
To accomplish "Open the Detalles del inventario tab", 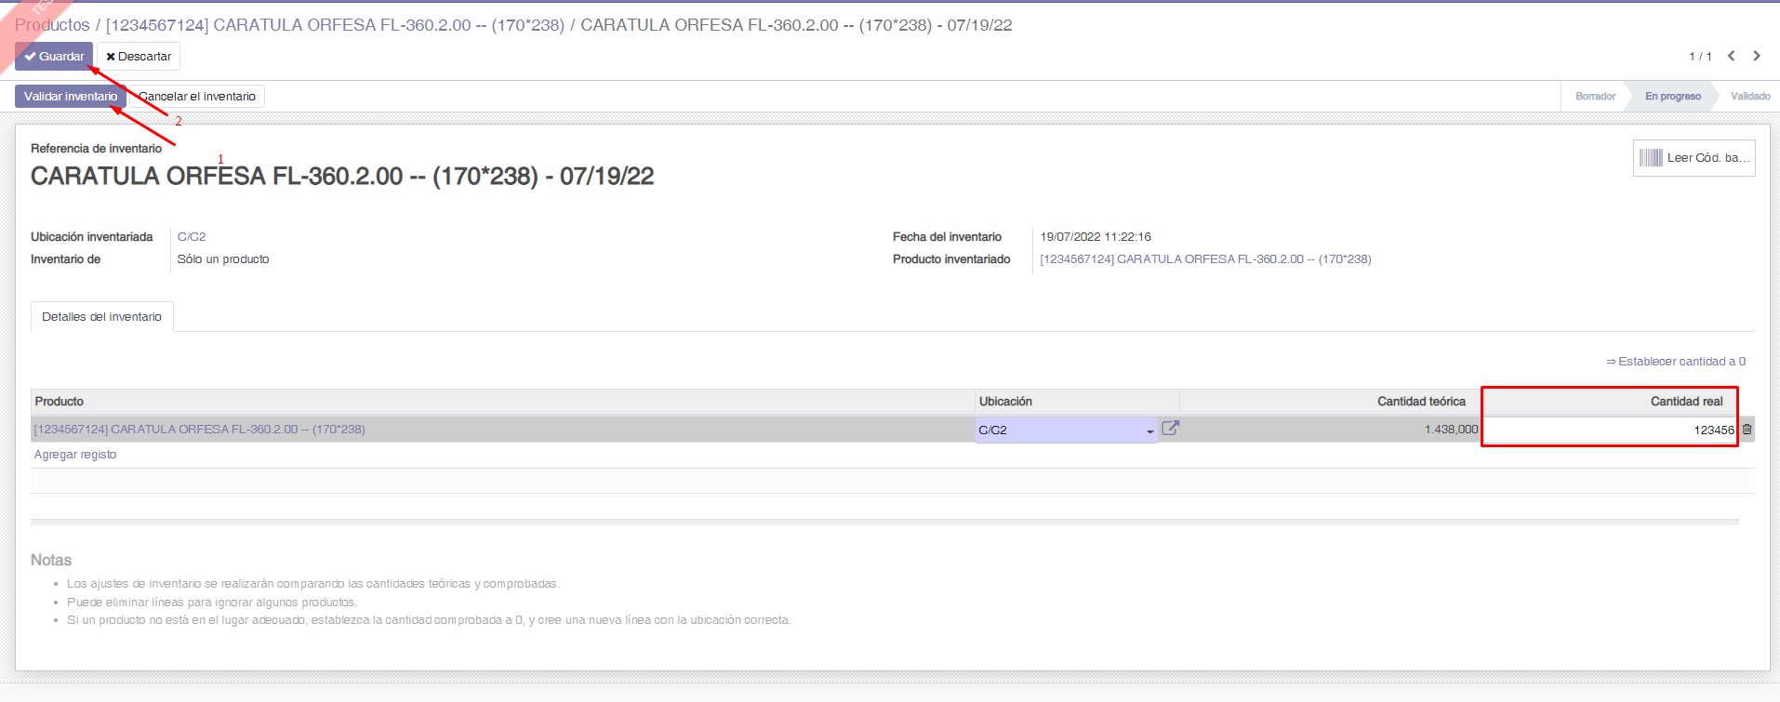I will 102,317.
